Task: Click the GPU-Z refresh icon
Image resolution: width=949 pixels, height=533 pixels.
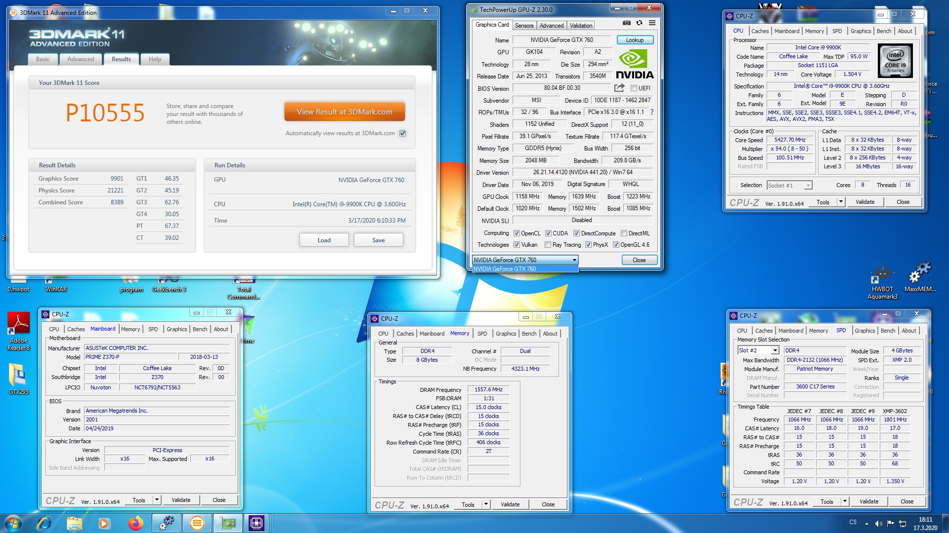Action: coord(639,23)
